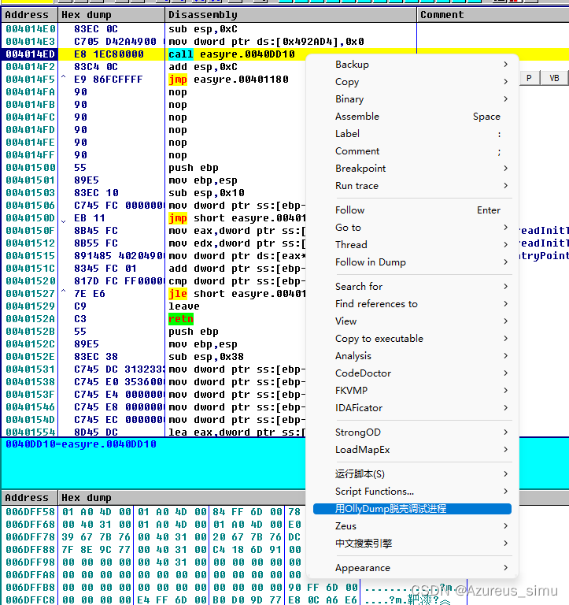Choose Assemble from context menu
Viewport: 569px width, 605px height.
pos(412,117)
